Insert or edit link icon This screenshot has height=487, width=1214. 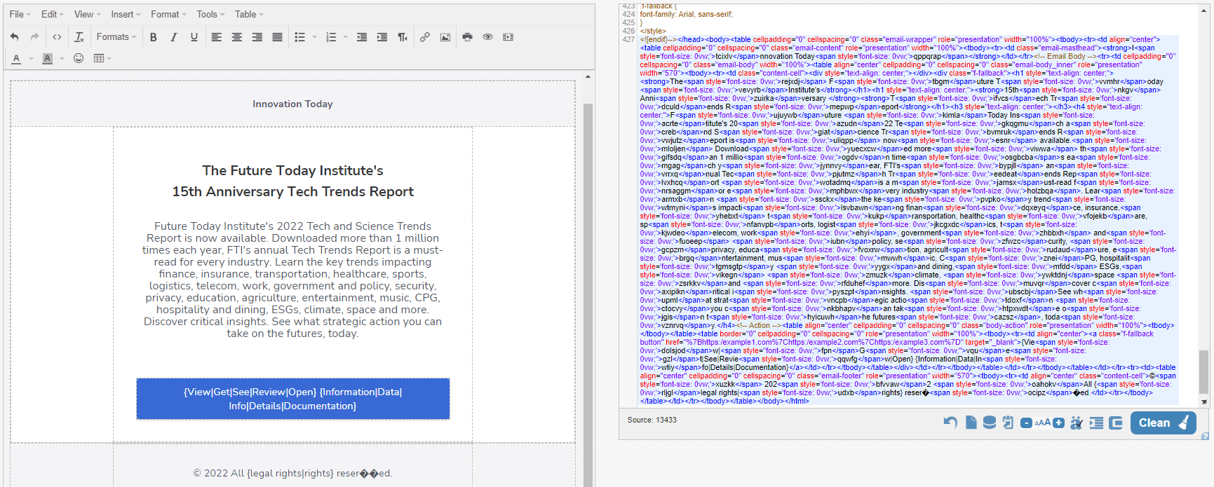coord(425,37)
